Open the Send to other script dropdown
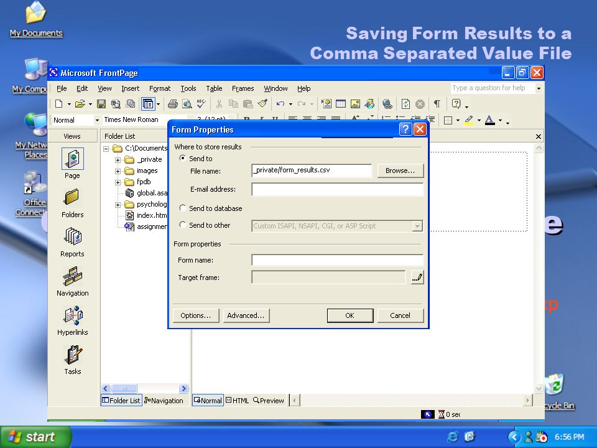This screenshot has height=448, width=597. point(417,226)
